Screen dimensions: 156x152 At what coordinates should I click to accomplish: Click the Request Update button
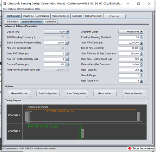(x=19, y=93)
